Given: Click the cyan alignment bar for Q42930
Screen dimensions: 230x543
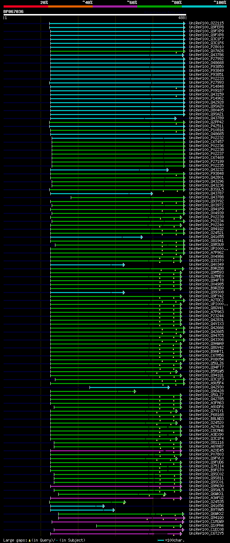Looking at the screenshot, I should [x=129, y=387].
